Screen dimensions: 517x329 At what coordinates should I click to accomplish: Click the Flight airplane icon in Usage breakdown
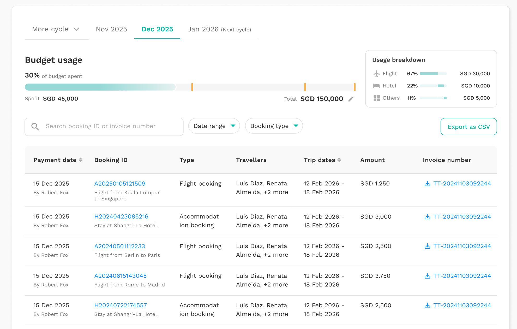376,74
